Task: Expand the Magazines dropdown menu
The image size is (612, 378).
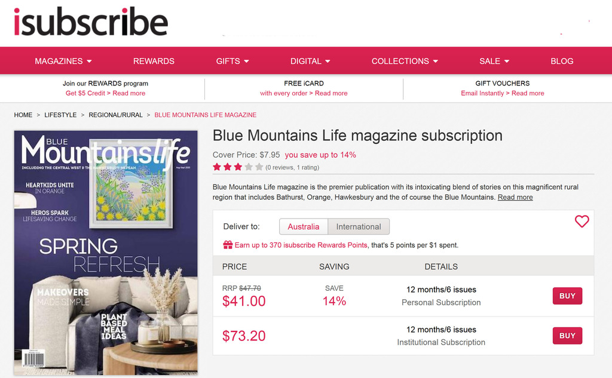Action: tap(63, 61)
